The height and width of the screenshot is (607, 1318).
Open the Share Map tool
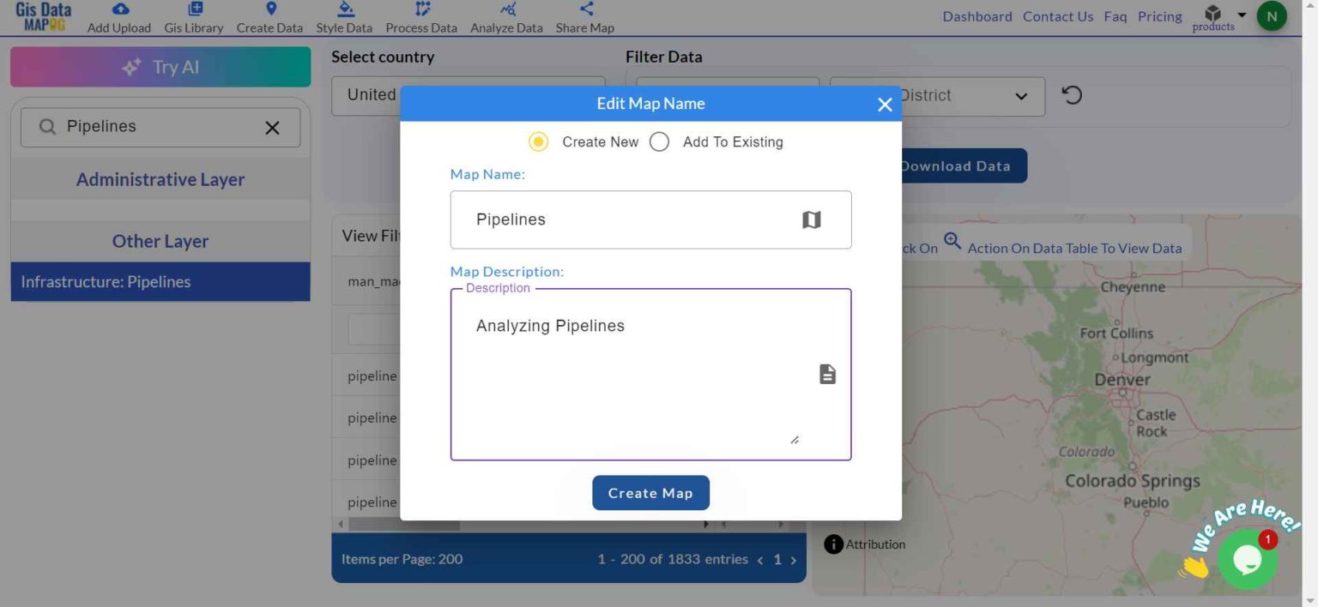[585, 18]
